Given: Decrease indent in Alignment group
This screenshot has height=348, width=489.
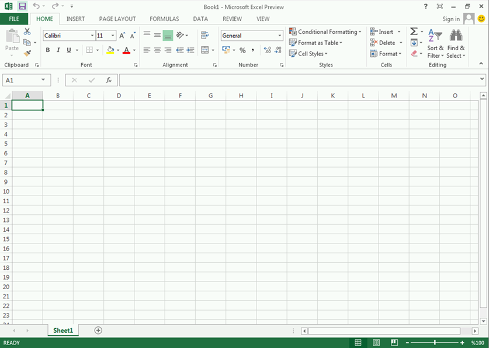Looking at the screenshot, I should click(x=180, y=50).
